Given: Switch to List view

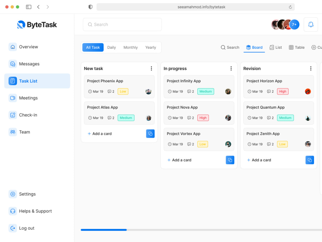Looking at the screenshot, I should pyautogui.click(x=276, y=47).
